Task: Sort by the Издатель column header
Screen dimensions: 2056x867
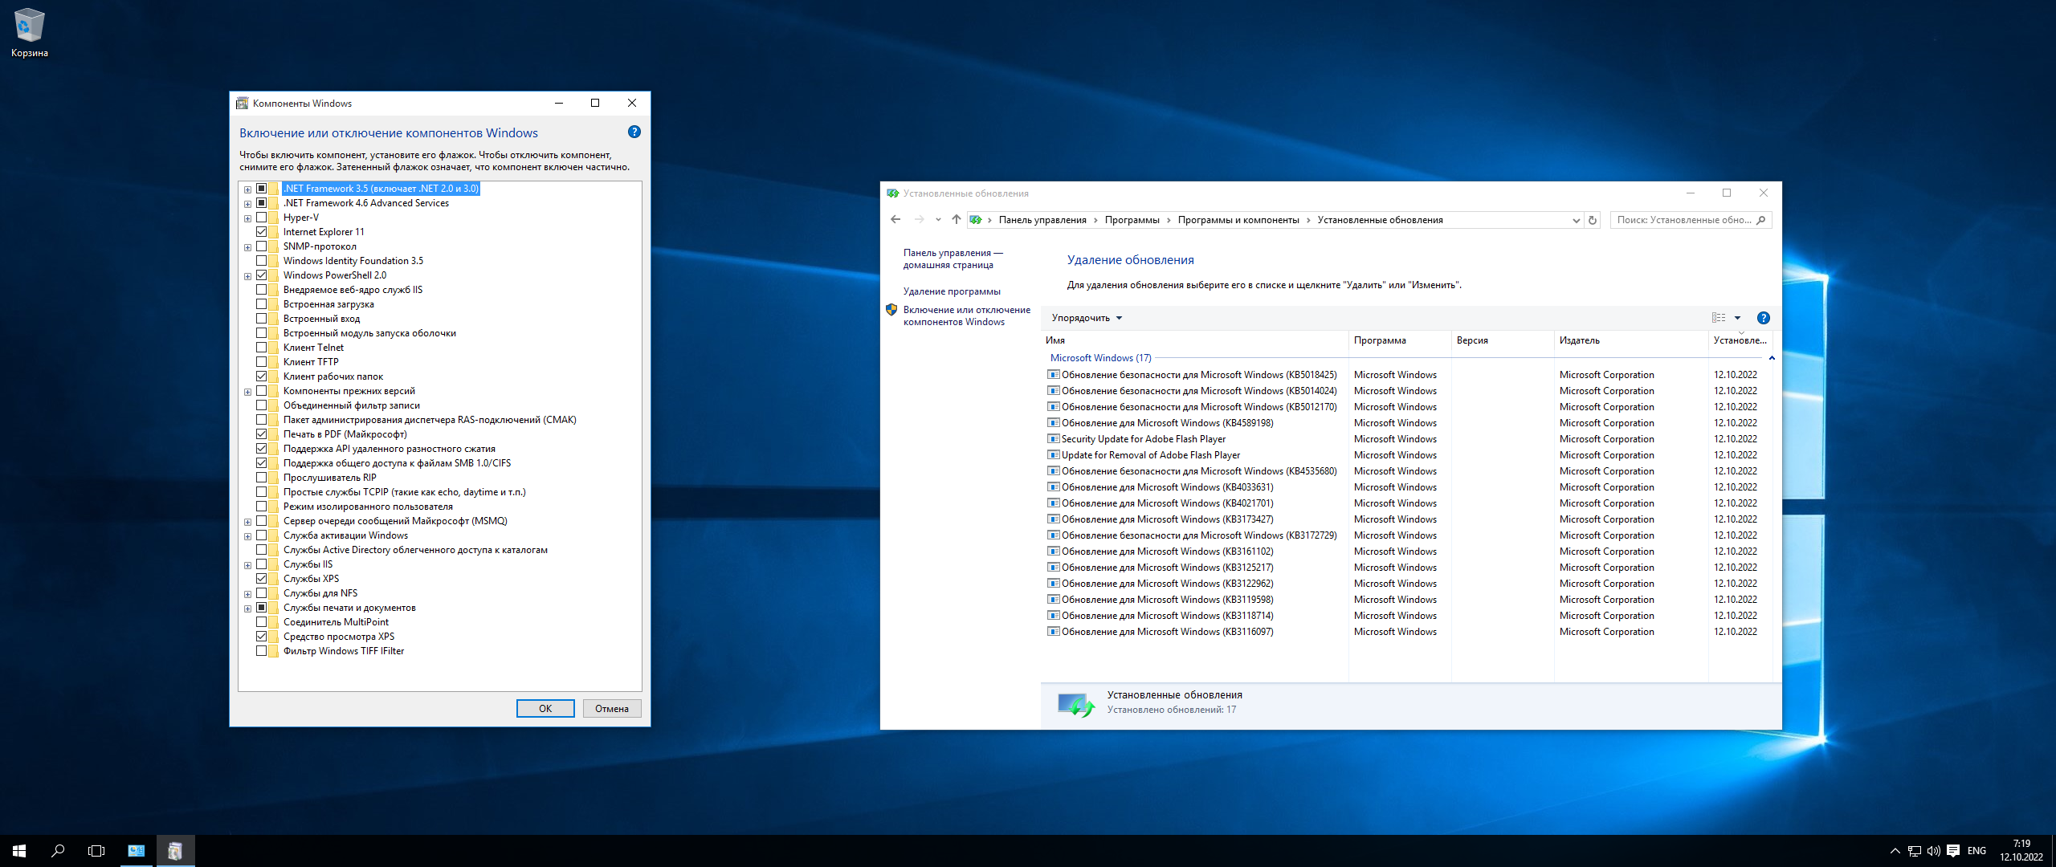Action: click(x=1631, y=340)
